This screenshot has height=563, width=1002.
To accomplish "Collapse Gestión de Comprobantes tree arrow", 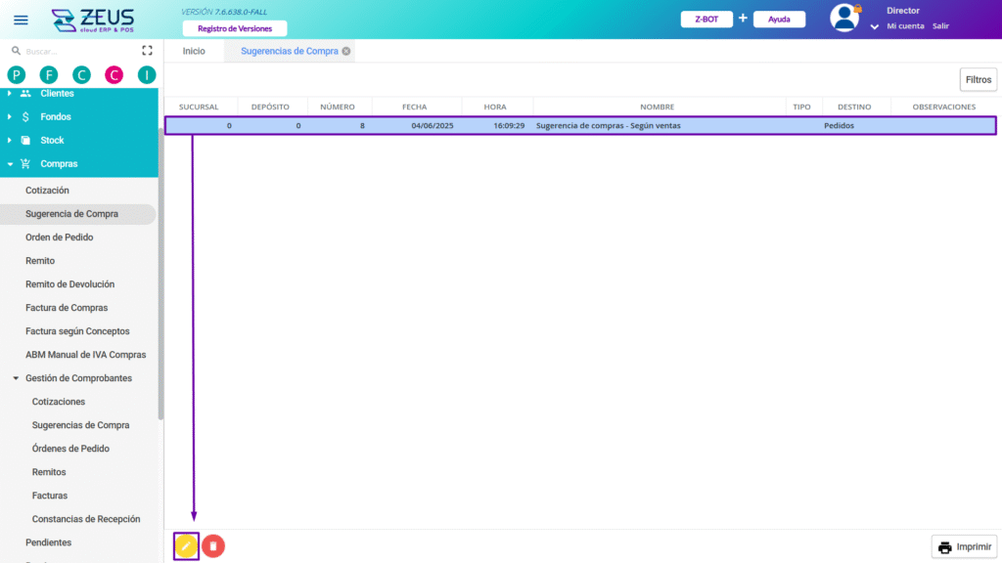I will tap(16, 378).
